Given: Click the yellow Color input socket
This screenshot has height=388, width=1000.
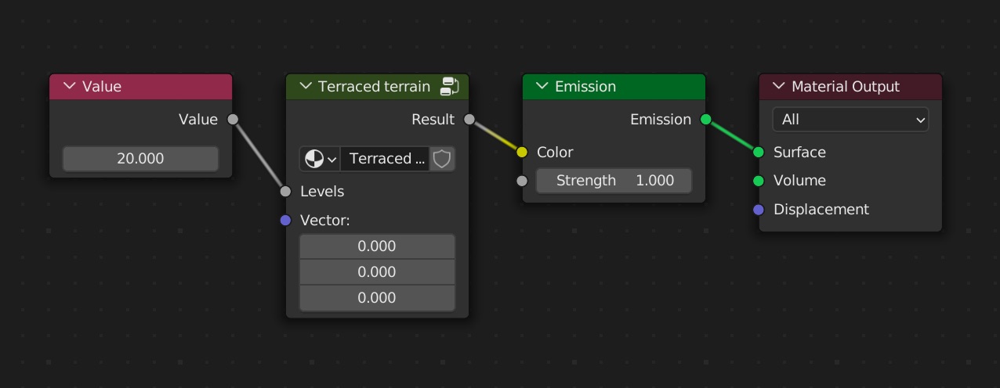Looking at the screenshot, I should click(x=523, y=153).
